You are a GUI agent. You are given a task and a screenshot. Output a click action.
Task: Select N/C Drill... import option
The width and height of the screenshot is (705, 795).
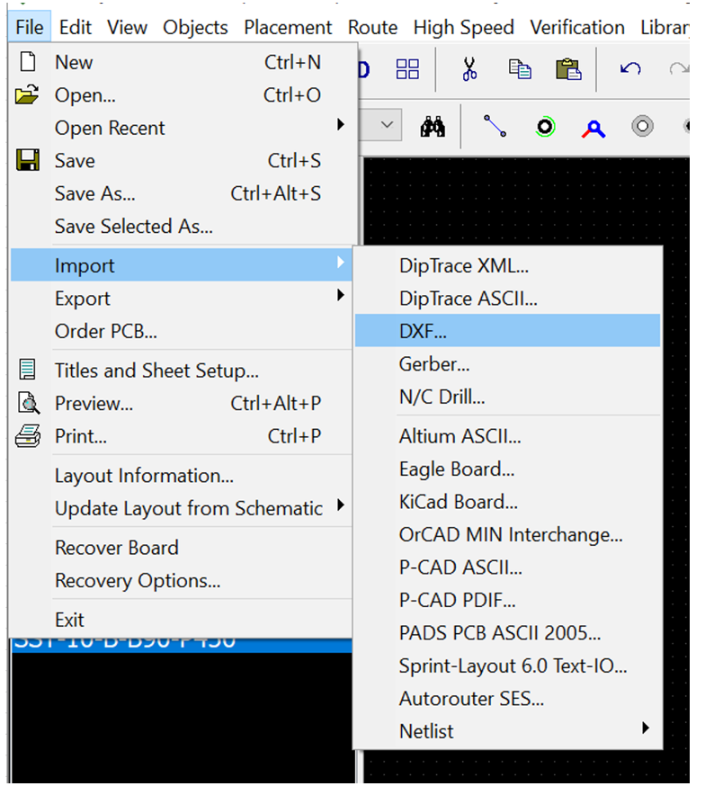508,397
